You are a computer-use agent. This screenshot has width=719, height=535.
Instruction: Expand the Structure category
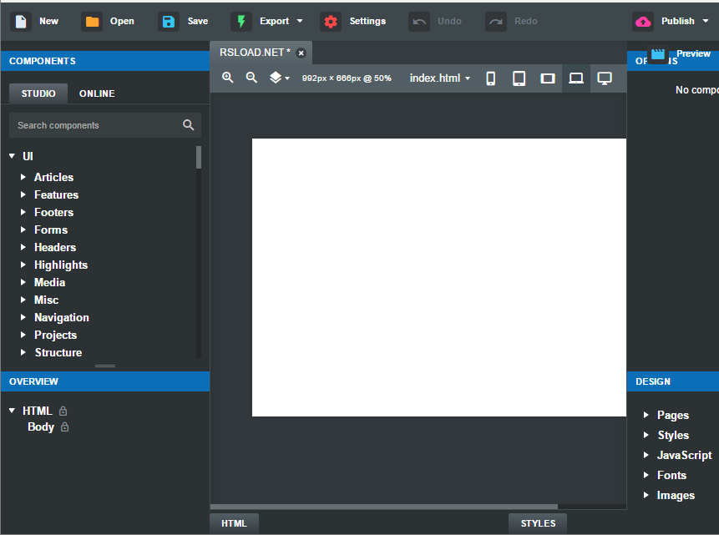[x=23, y=352]
